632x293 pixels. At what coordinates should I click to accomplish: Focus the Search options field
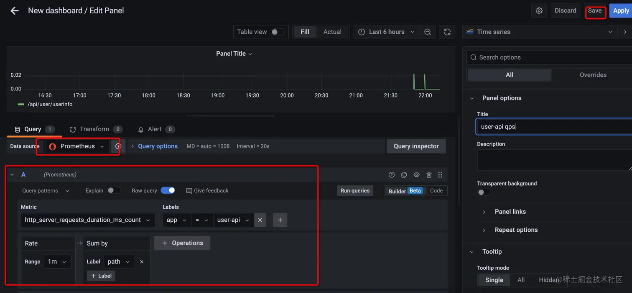[x=550, y=58]
